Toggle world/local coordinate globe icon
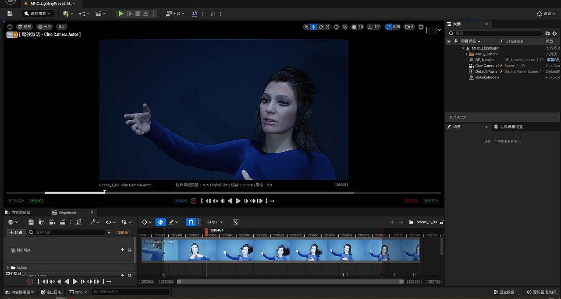The width and height of the screenshot is (561, 299). [337, 27]
